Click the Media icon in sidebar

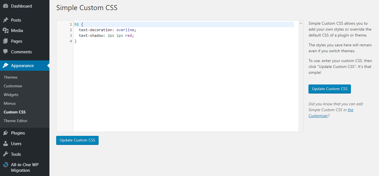point(5,31)
